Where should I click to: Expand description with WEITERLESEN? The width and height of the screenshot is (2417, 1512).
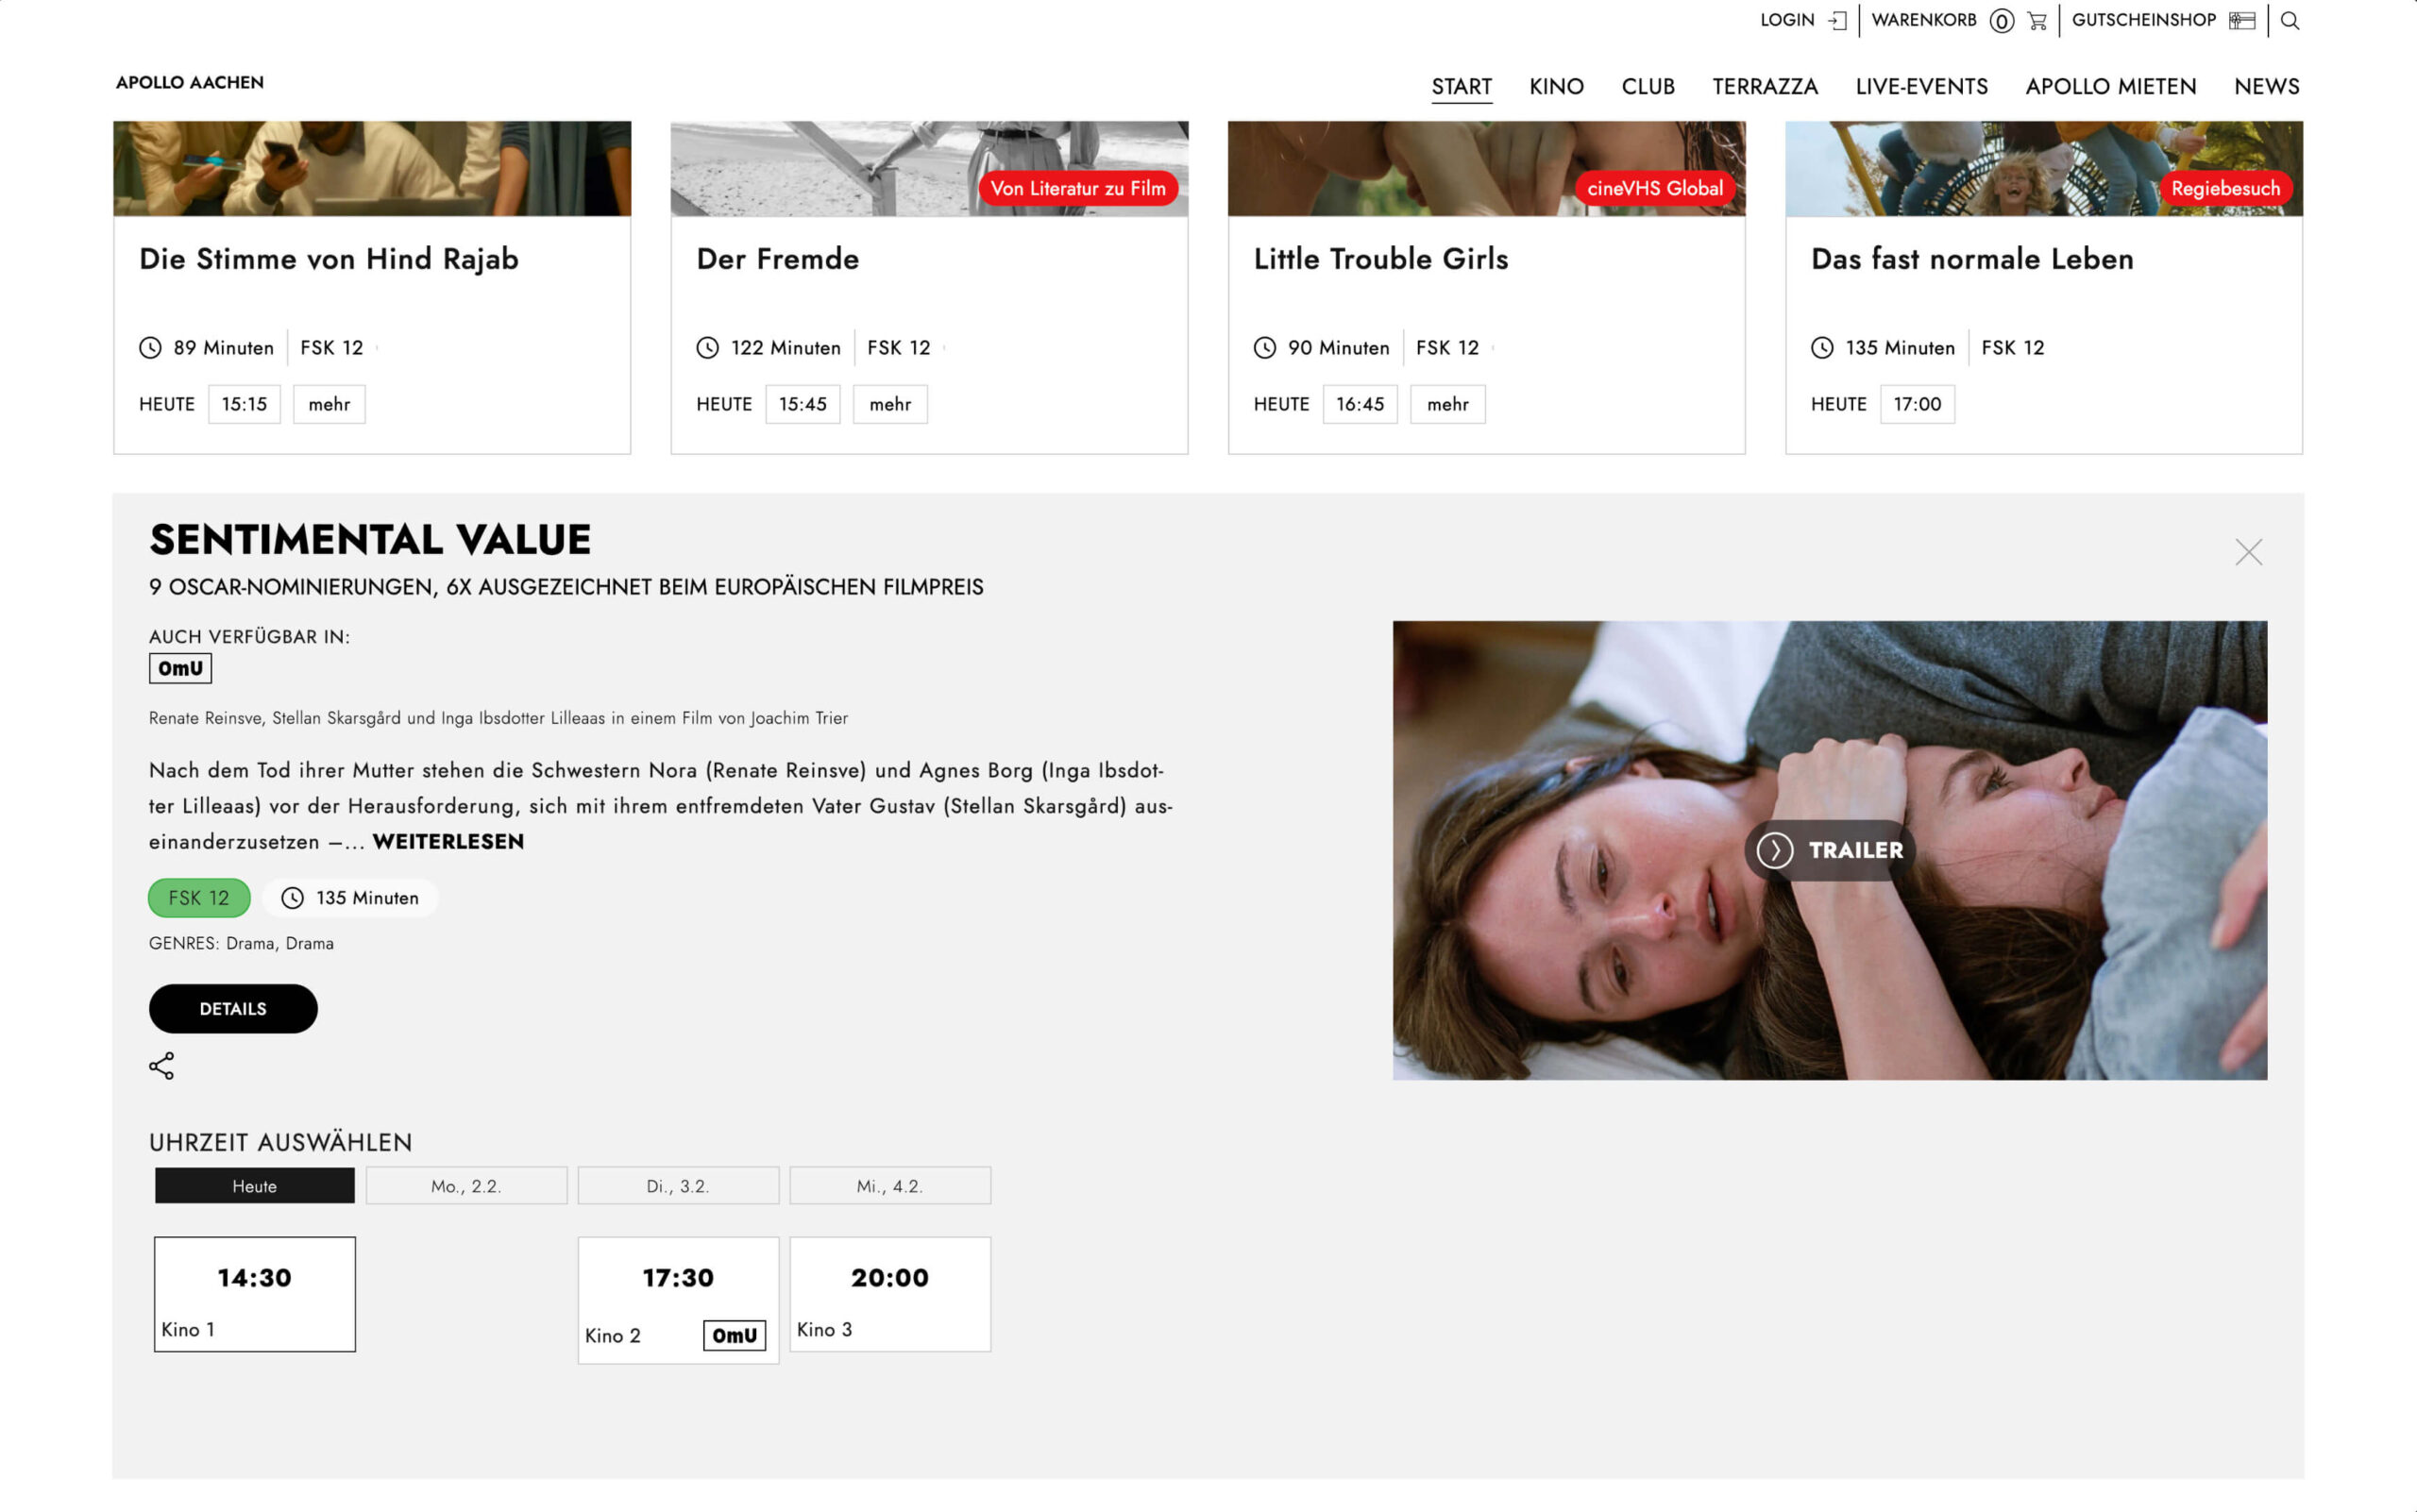click(448, 842)
